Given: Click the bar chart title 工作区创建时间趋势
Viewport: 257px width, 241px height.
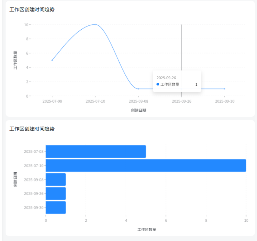Looking at the screenshot, I should pos(32,129).
